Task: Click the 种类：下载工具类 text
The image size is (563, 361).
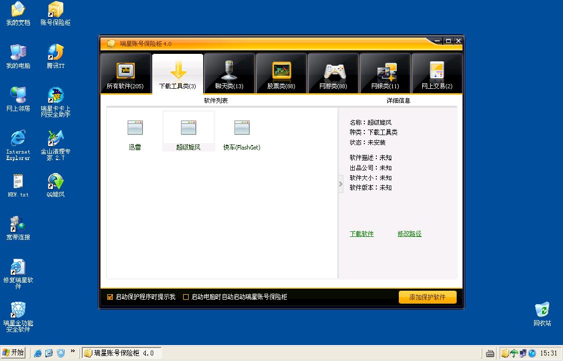Action: click(373, 133)
